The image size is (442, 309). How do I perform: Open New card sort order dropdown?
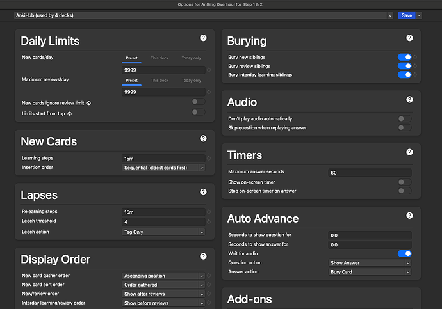point(163,285)
